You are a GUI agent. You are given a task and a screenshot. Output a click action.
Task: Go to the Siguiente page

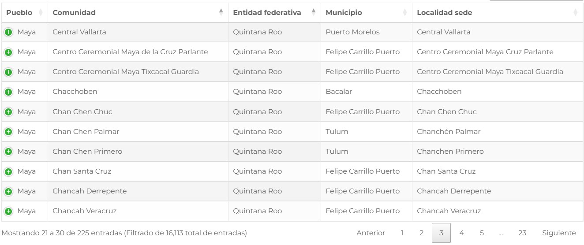coord(559,233)
